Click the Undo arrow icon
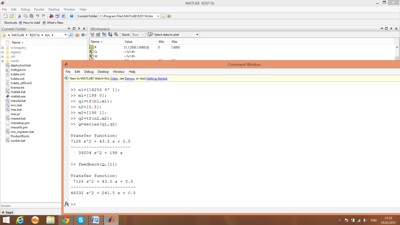 [38, 16]
